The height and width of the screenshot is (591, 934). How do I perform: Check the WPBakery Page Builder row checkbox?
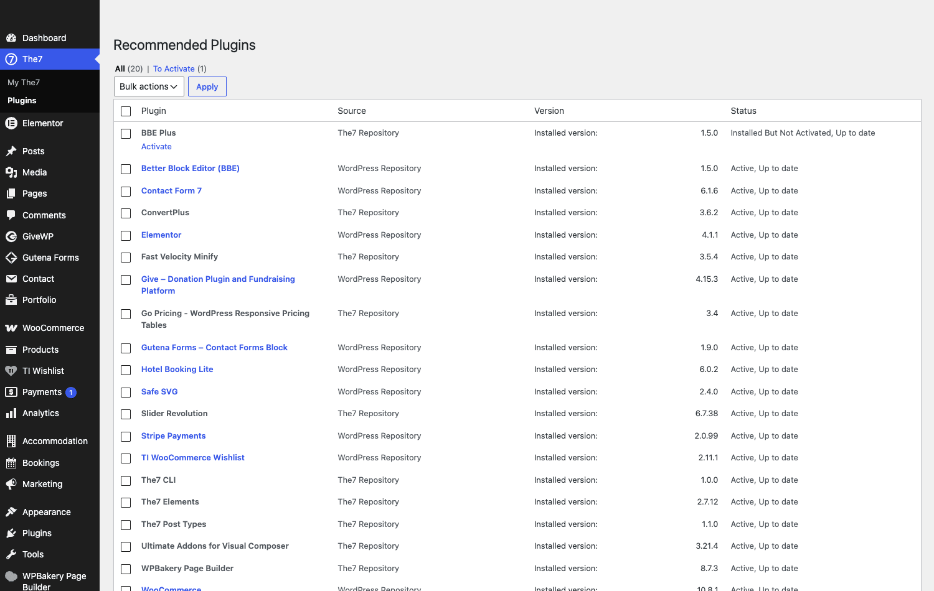click(x=126, y=569)
